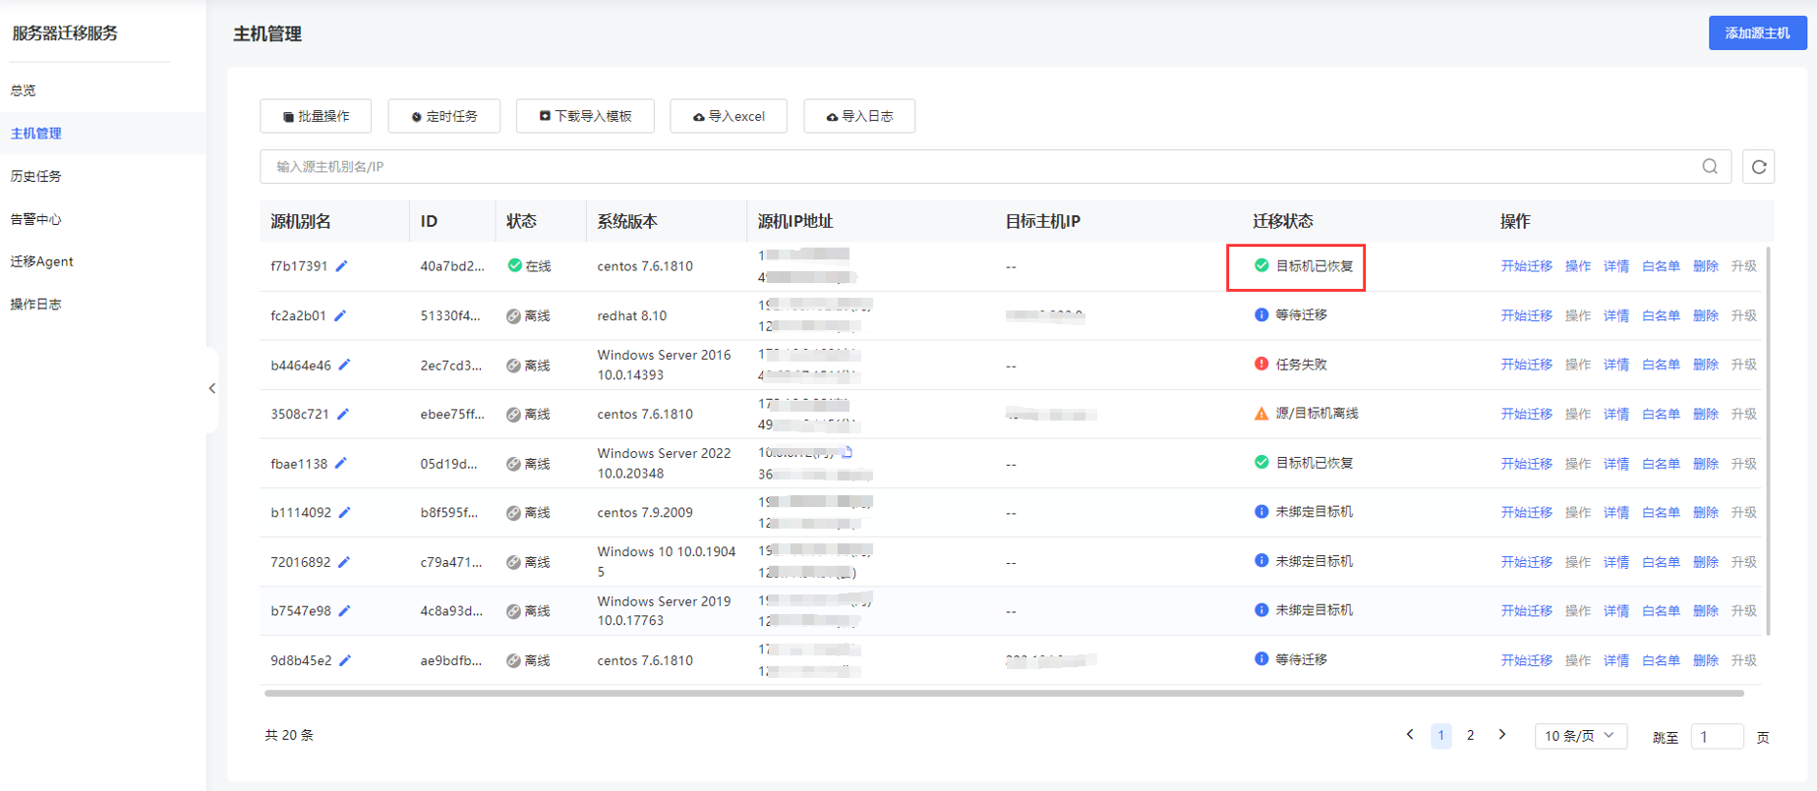Copy IP icon in fbae1138 row
The height and width of the screenshot is (791, 1817).
[x=847, y=452]
